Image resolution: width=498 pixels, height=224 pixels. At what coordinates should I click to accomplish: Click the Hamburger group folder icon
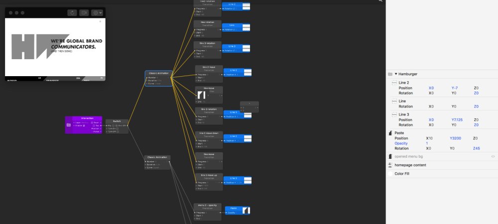pyautogui.click(x=390, y=74)
